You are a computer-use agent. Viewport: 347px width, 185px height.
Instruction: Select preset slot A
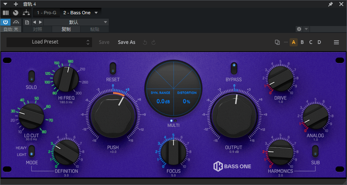294,42
